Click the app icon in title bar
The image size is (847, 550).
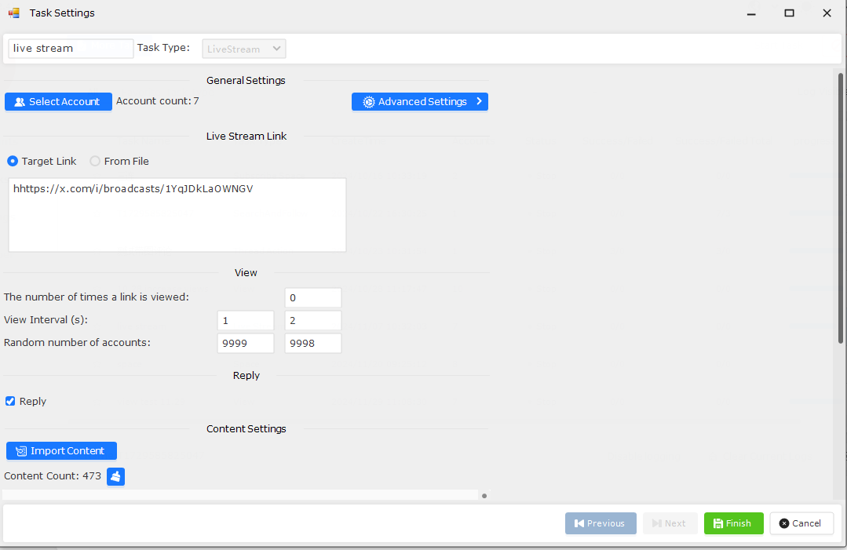pos(14,13)
